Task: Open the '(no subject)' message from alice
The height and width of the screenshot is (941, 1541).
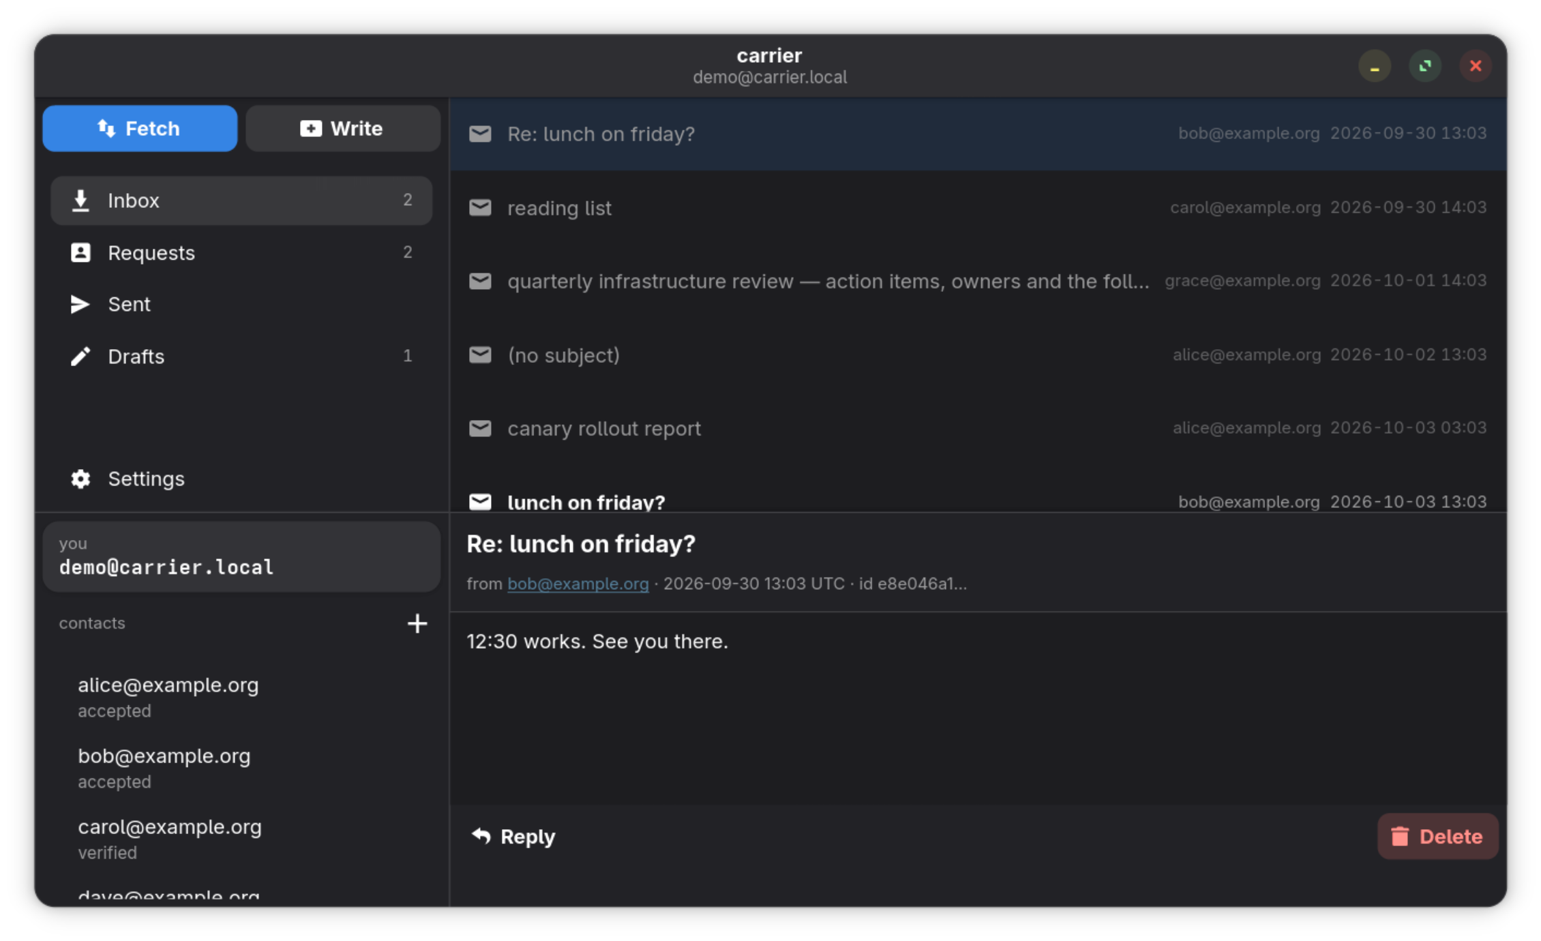Action: click(x=978, y=355)
